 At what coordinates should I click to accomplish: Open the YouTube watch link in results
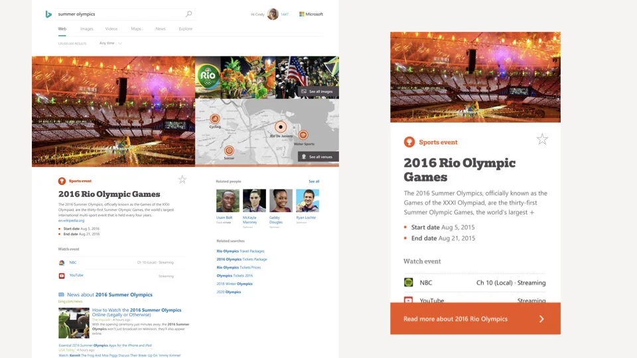click(x=76, y=275)
